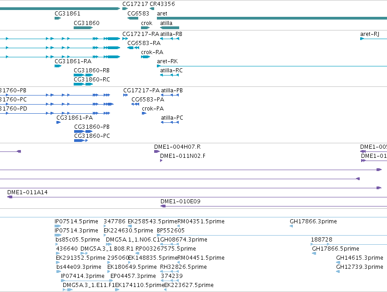This screenshot has width=387, height=292.
Task: Select the CR43356 gene label
Action: click(162, 4)
